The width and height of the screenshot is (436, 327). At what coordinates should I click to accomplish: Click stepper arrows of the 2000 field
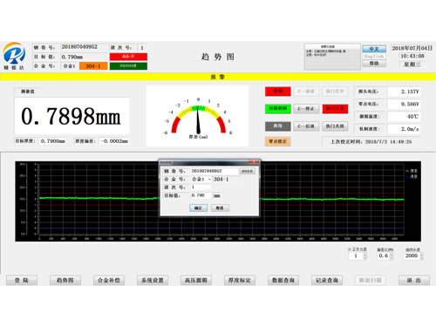point(421,255)
